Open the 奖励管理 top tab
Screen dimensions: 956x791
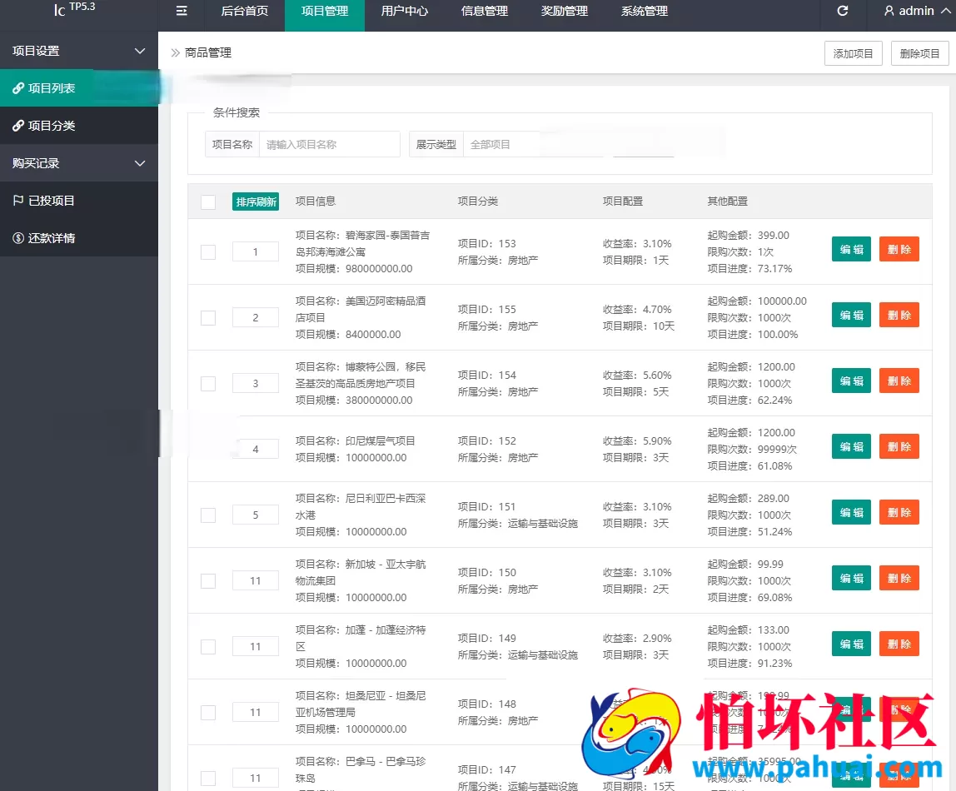coord(564,11)
